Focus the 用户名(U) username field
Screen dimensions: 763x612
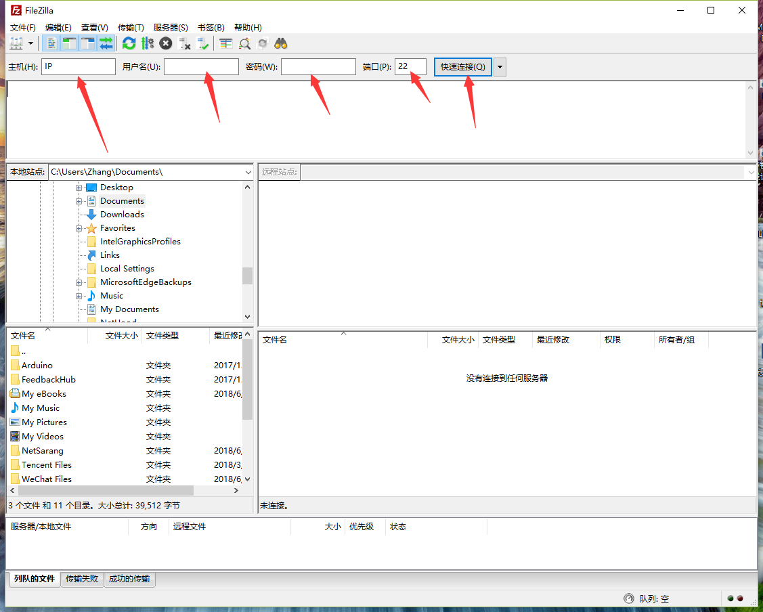point(201,66)
